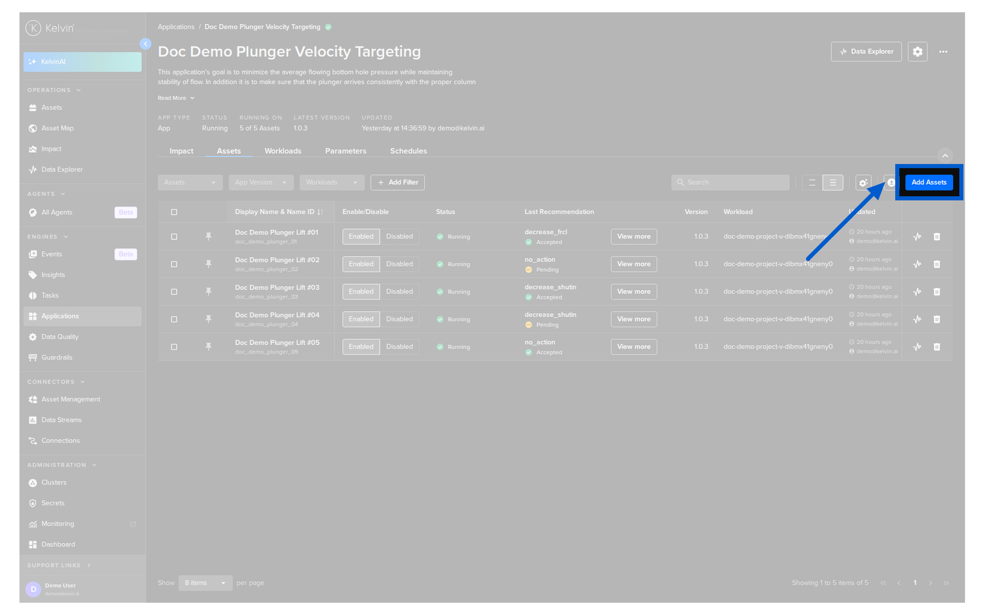This screenshot has height=615, width=985.
Task: Delete Doc Demo Plunger Lift #01 with trash icon
Action: point(937,237)
